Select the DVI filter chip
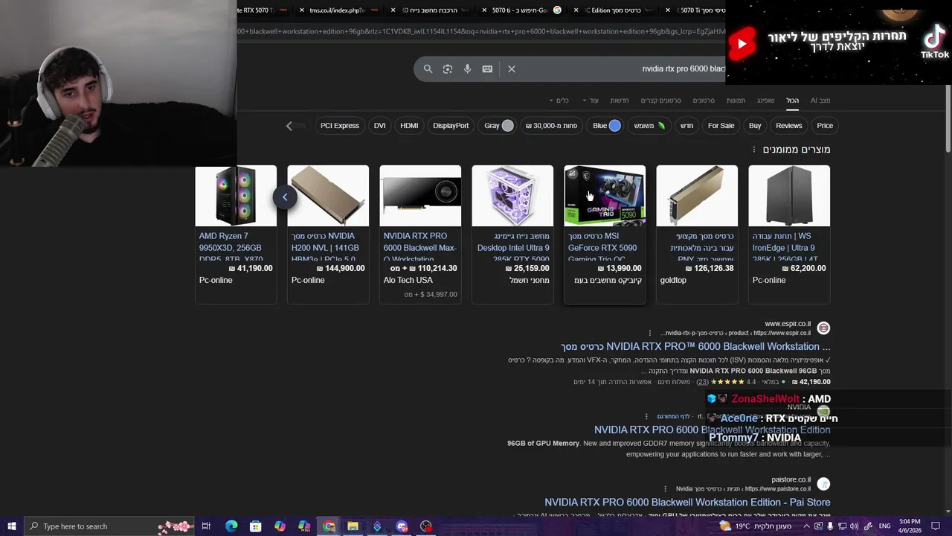This screenshot has width=952, height=536. click(x=379, y=126)
